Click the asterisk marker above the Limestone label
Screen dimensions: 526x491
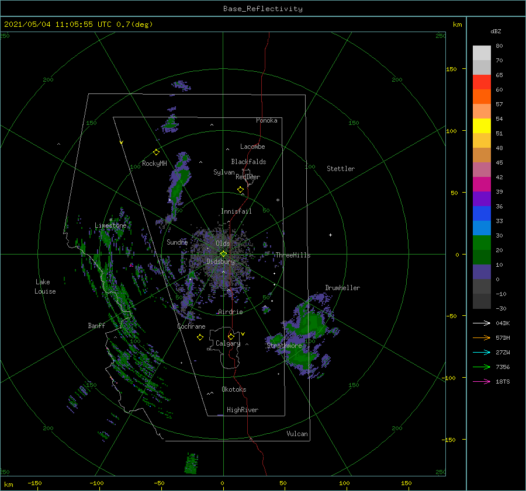110,220
